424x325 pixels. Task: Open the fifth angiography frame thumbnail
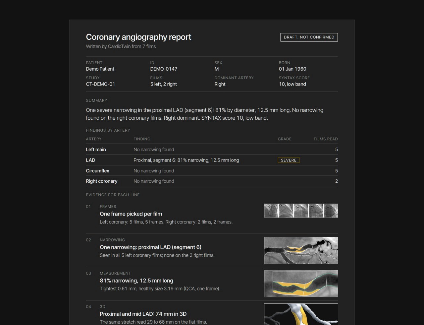click(x=331, y=211)
